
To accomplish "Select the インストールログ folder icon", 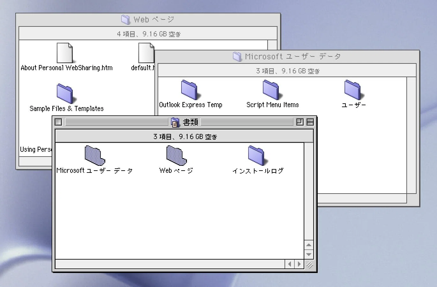I will point(258,155).
